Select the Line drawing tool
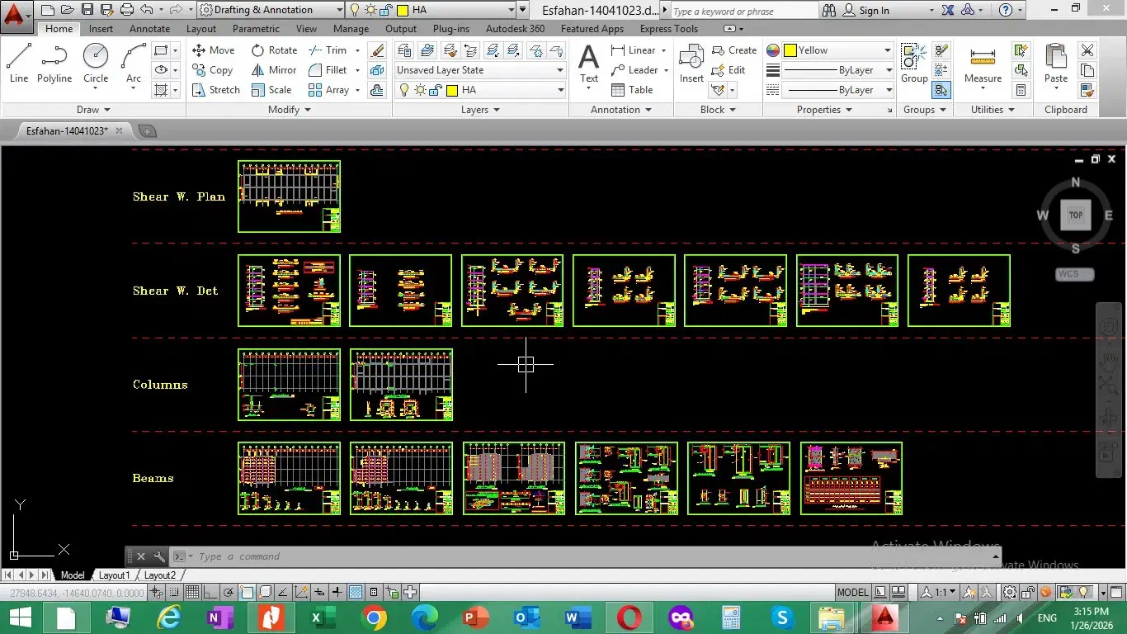1127x634 pixels. point(18,64)
